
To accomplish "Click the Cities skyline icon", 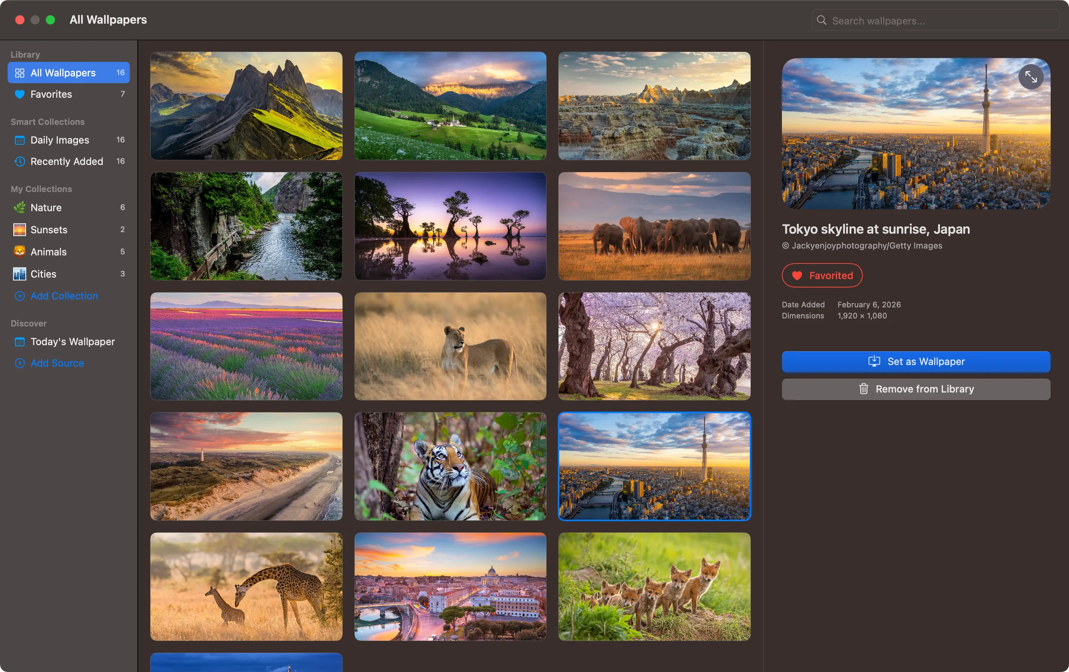I will [19, 274].
